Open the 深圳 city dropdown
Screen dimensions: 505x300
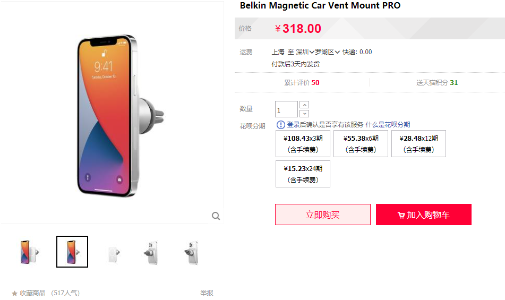pyautogui.click(x=305, y=52)
